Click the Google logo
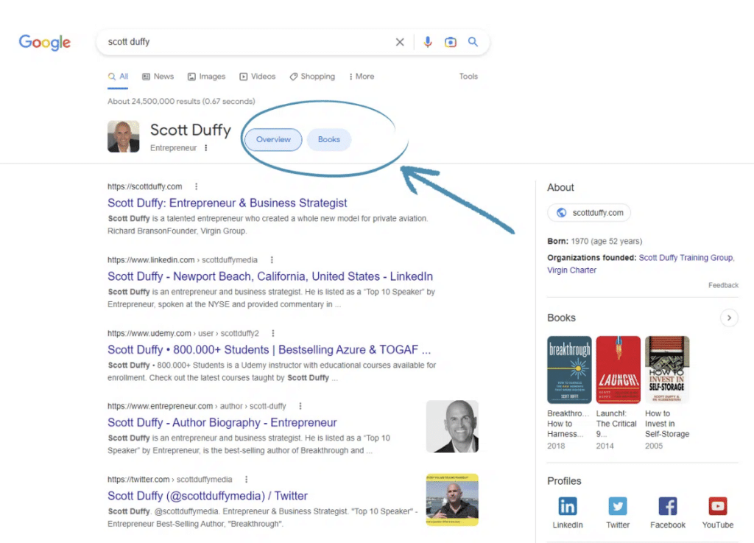 (45, 42)
